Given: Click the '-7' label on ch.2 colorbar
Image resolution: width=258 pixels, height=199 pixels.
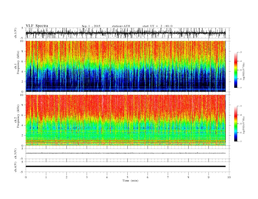Looking at the screenshot, I should 240,141.
